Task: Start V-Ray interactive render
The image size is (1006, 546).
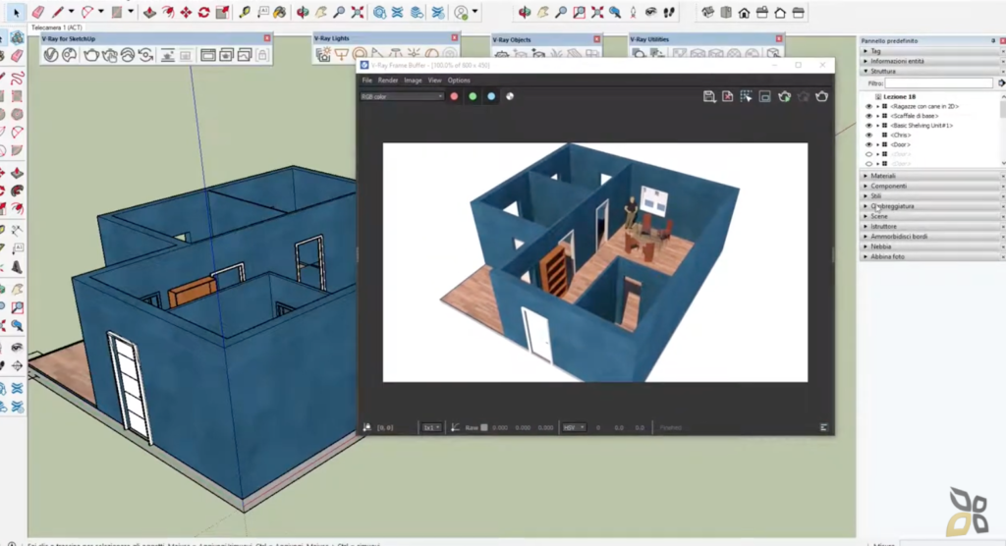Action: point(110,55)
